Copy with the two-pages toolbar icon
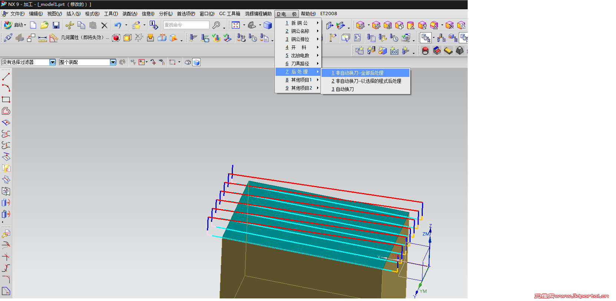 (81, 25)
